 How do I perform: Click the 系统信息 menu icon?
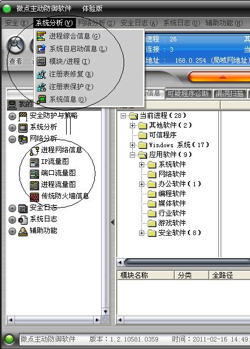41,99
